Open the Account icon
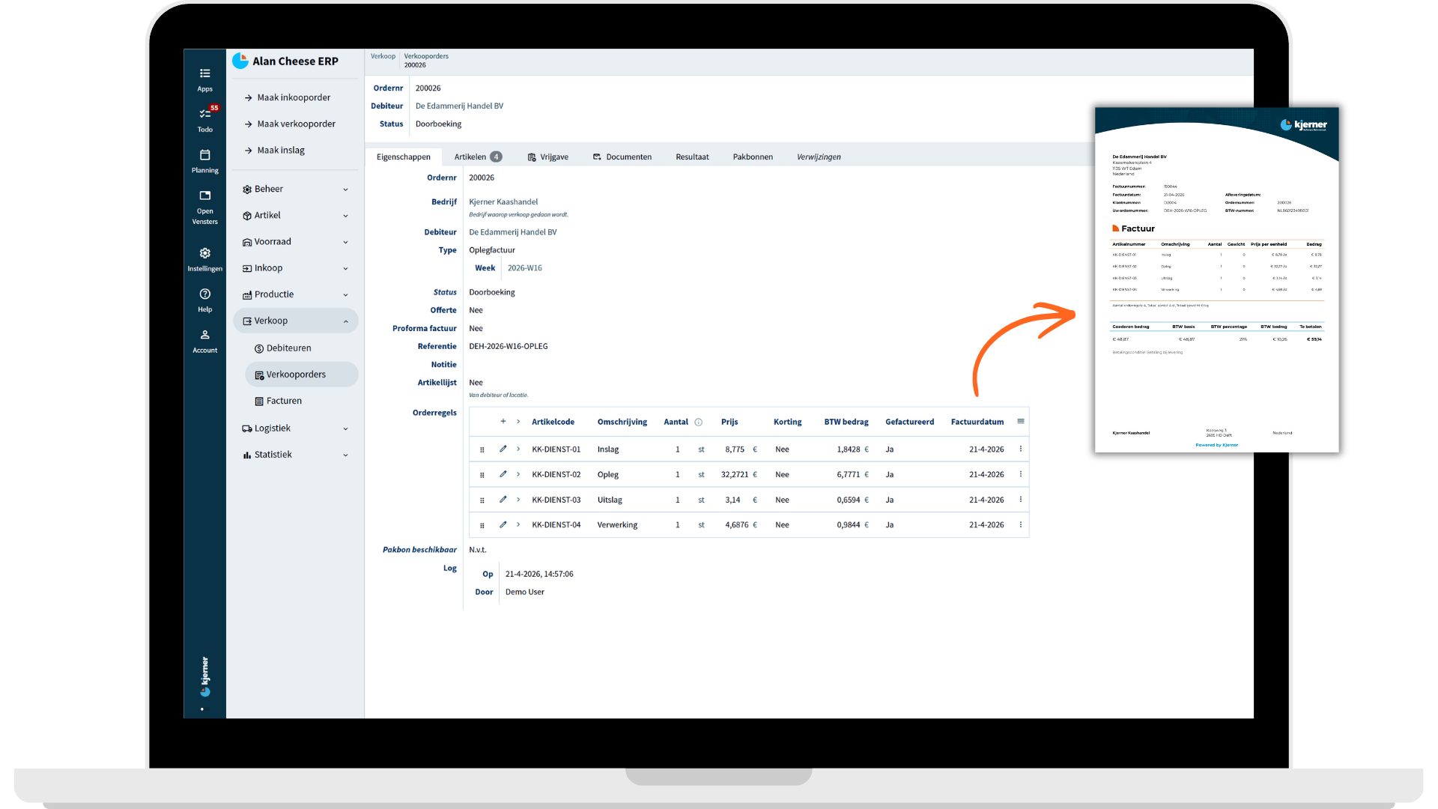This screenshot has width=1438, height=809. [x=204, y=335]
